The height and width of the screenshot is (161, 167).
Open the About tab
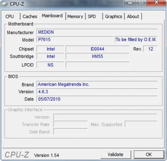coord(133,16)
